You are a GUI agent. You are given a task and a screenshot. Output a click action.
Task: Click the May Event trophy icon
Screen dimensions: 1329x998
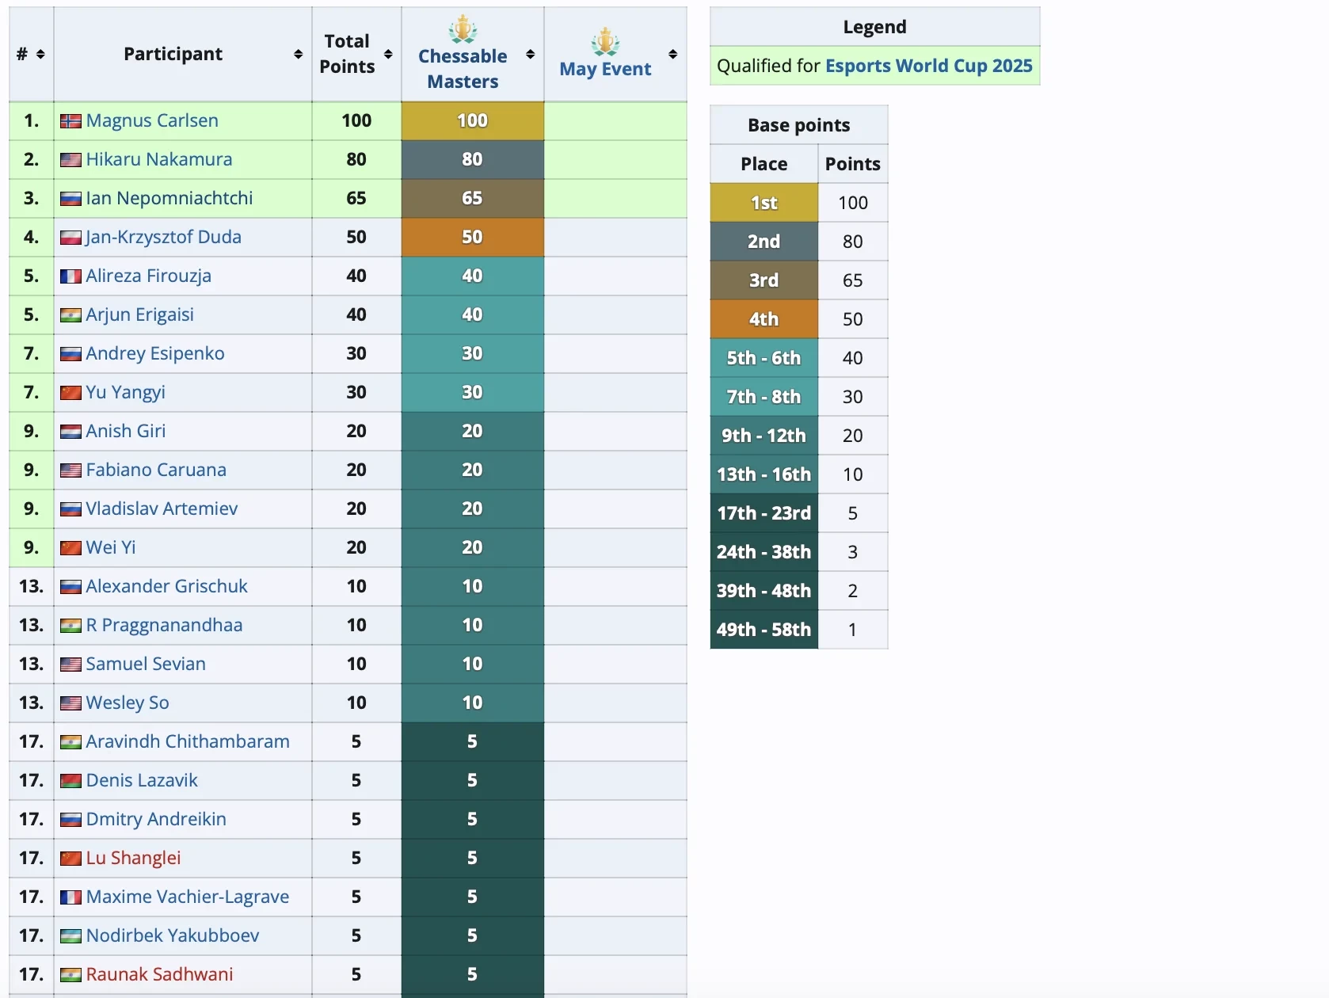(x=605, y=42)
